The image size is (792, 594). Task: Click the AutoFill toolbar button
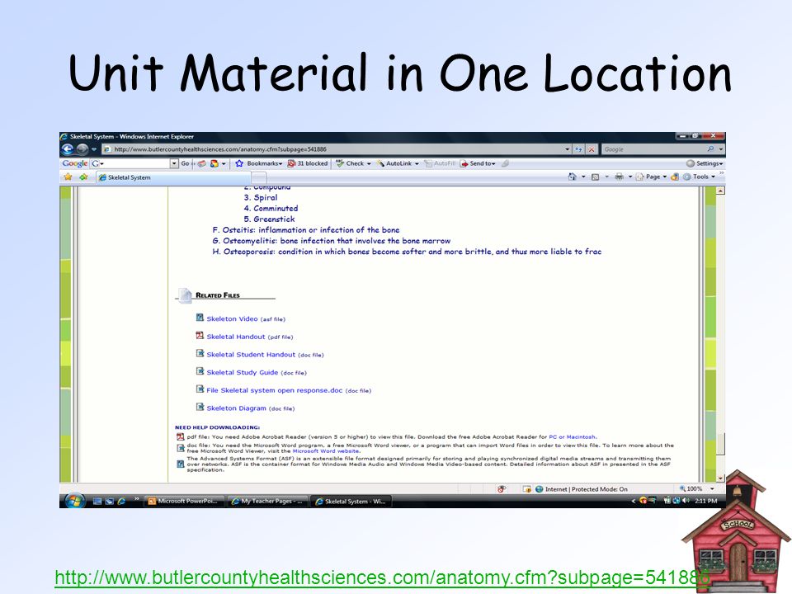[440, 163]
